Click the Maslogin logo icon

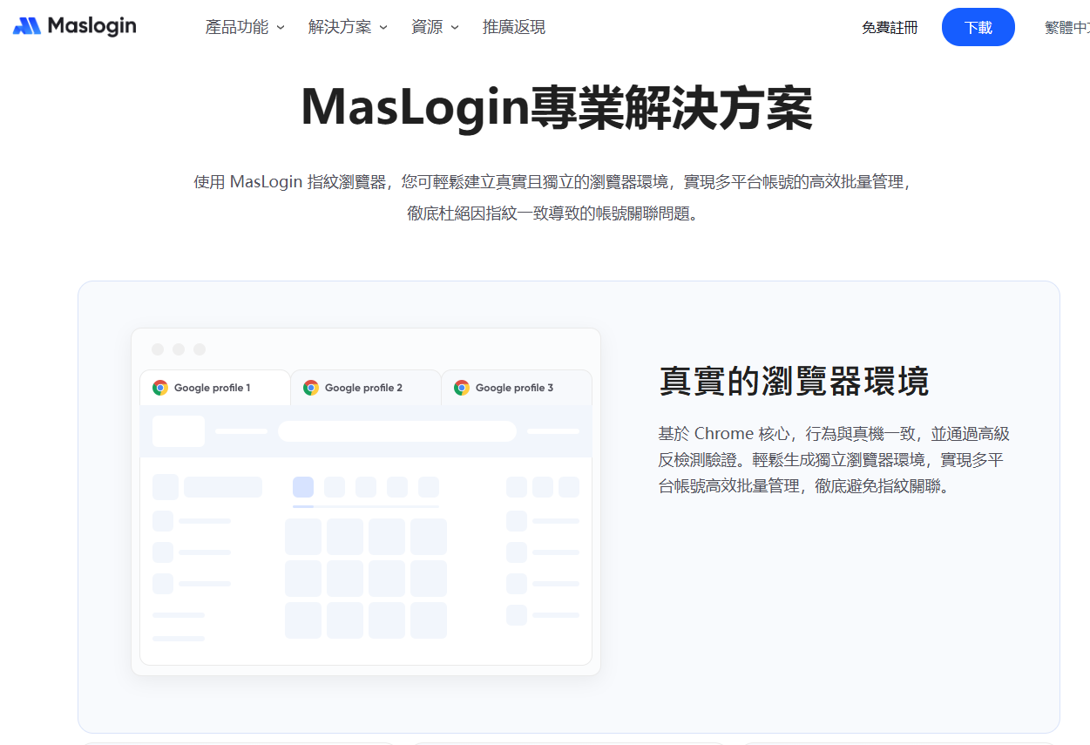pos(27,26)
